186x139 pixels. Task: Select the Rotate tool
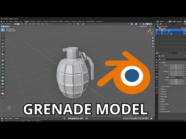pos(3,40)
